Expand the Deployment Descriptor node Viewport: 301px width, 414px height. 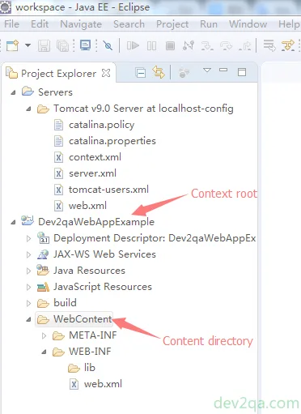point(28,238)
